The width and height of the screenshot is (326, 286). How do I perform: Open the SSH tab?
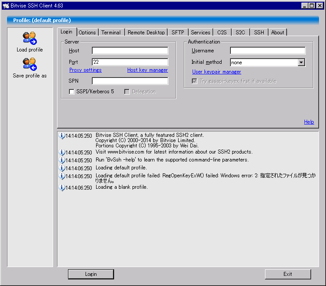pyautogui.click(x=259, y=33)
